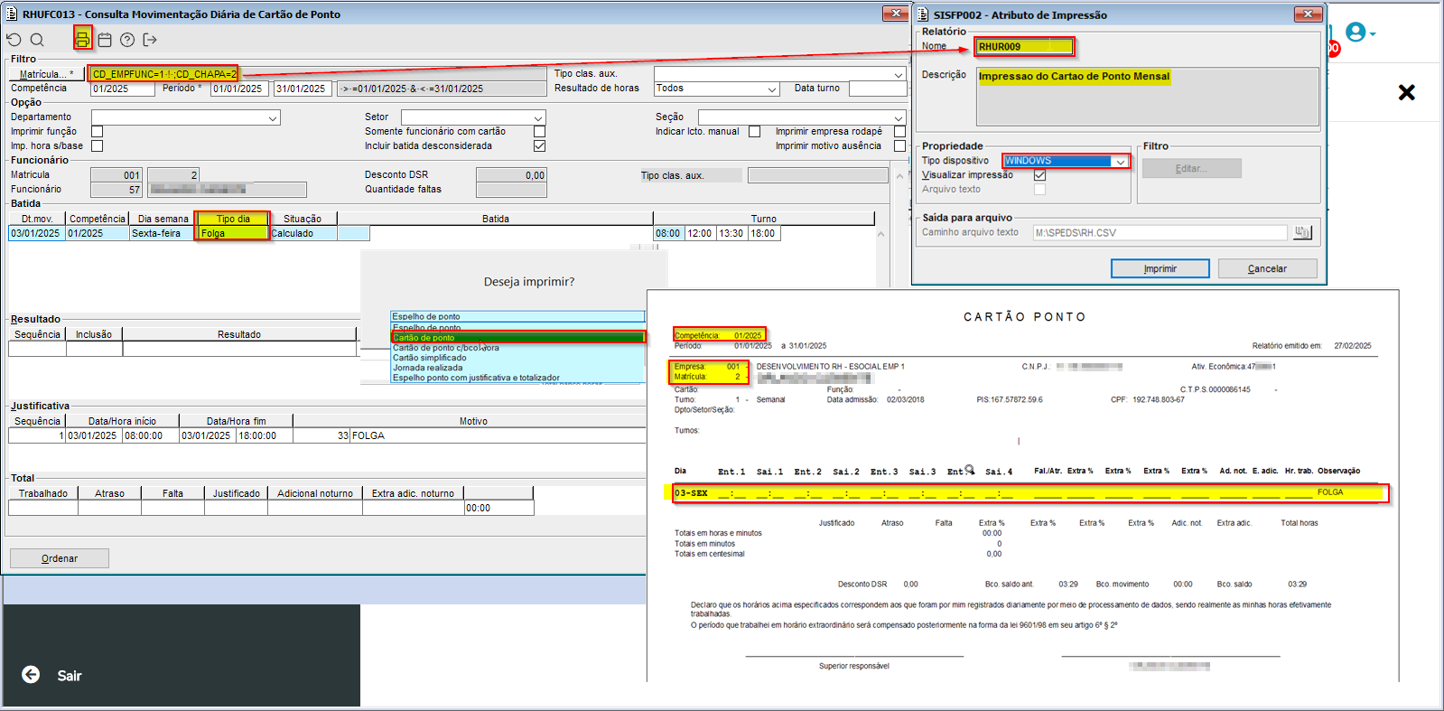Toggle Arquivo texto checkbox
The image size is (1444, 711).
(x=1039, y=190)
